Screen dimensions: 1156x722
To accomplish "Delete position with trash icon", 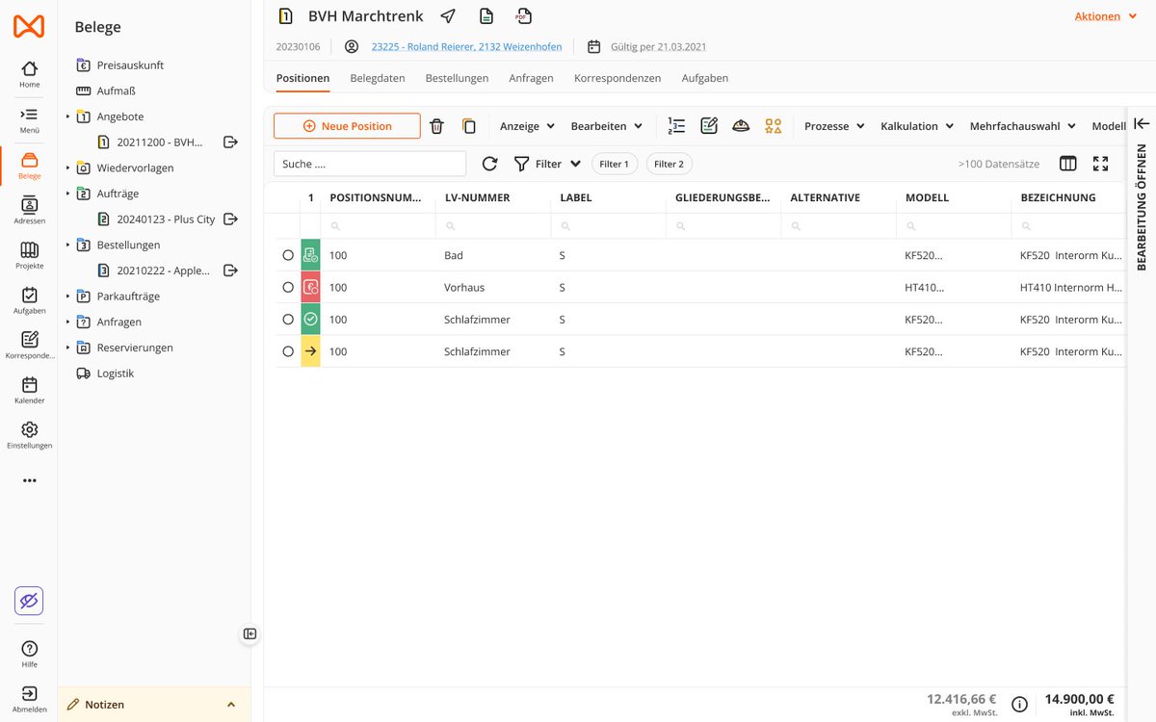I will 436,126.
